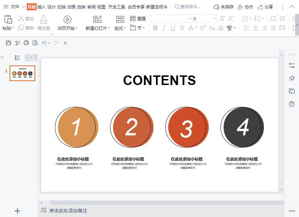This screenshot has width=299, height=217.
Task: Open the 插入 ribbon tab
Action: pos(42,7)
